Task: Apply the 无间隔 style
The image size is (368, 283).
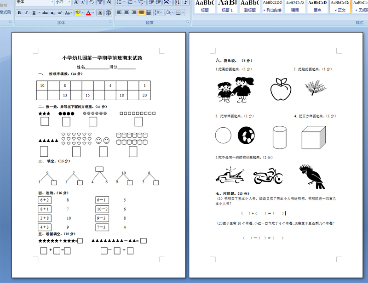Action: coord(360,6)
